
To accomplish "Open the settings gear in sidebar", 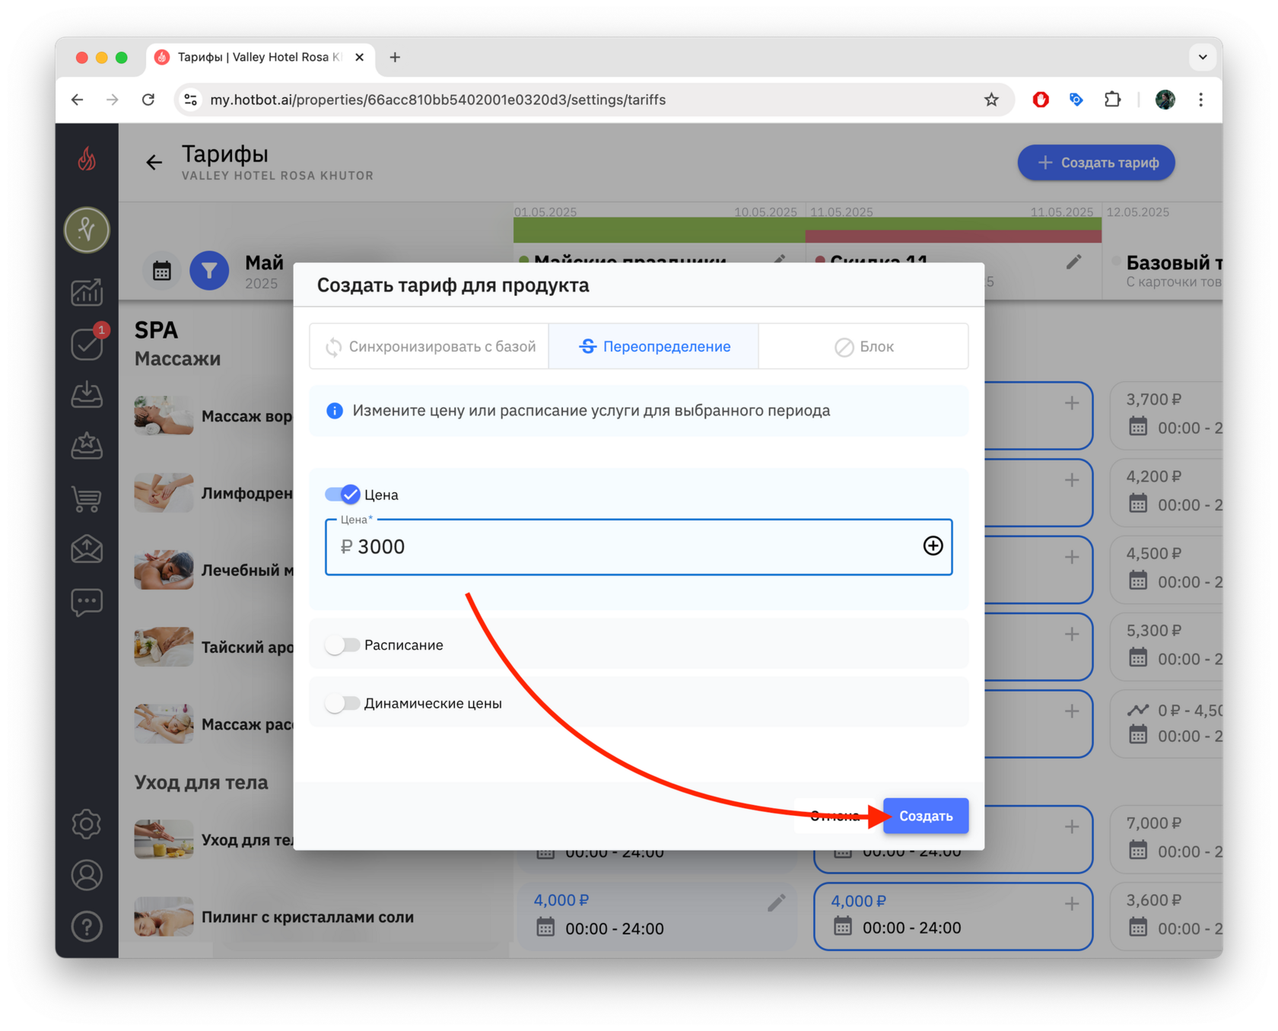I will (87, 824).
